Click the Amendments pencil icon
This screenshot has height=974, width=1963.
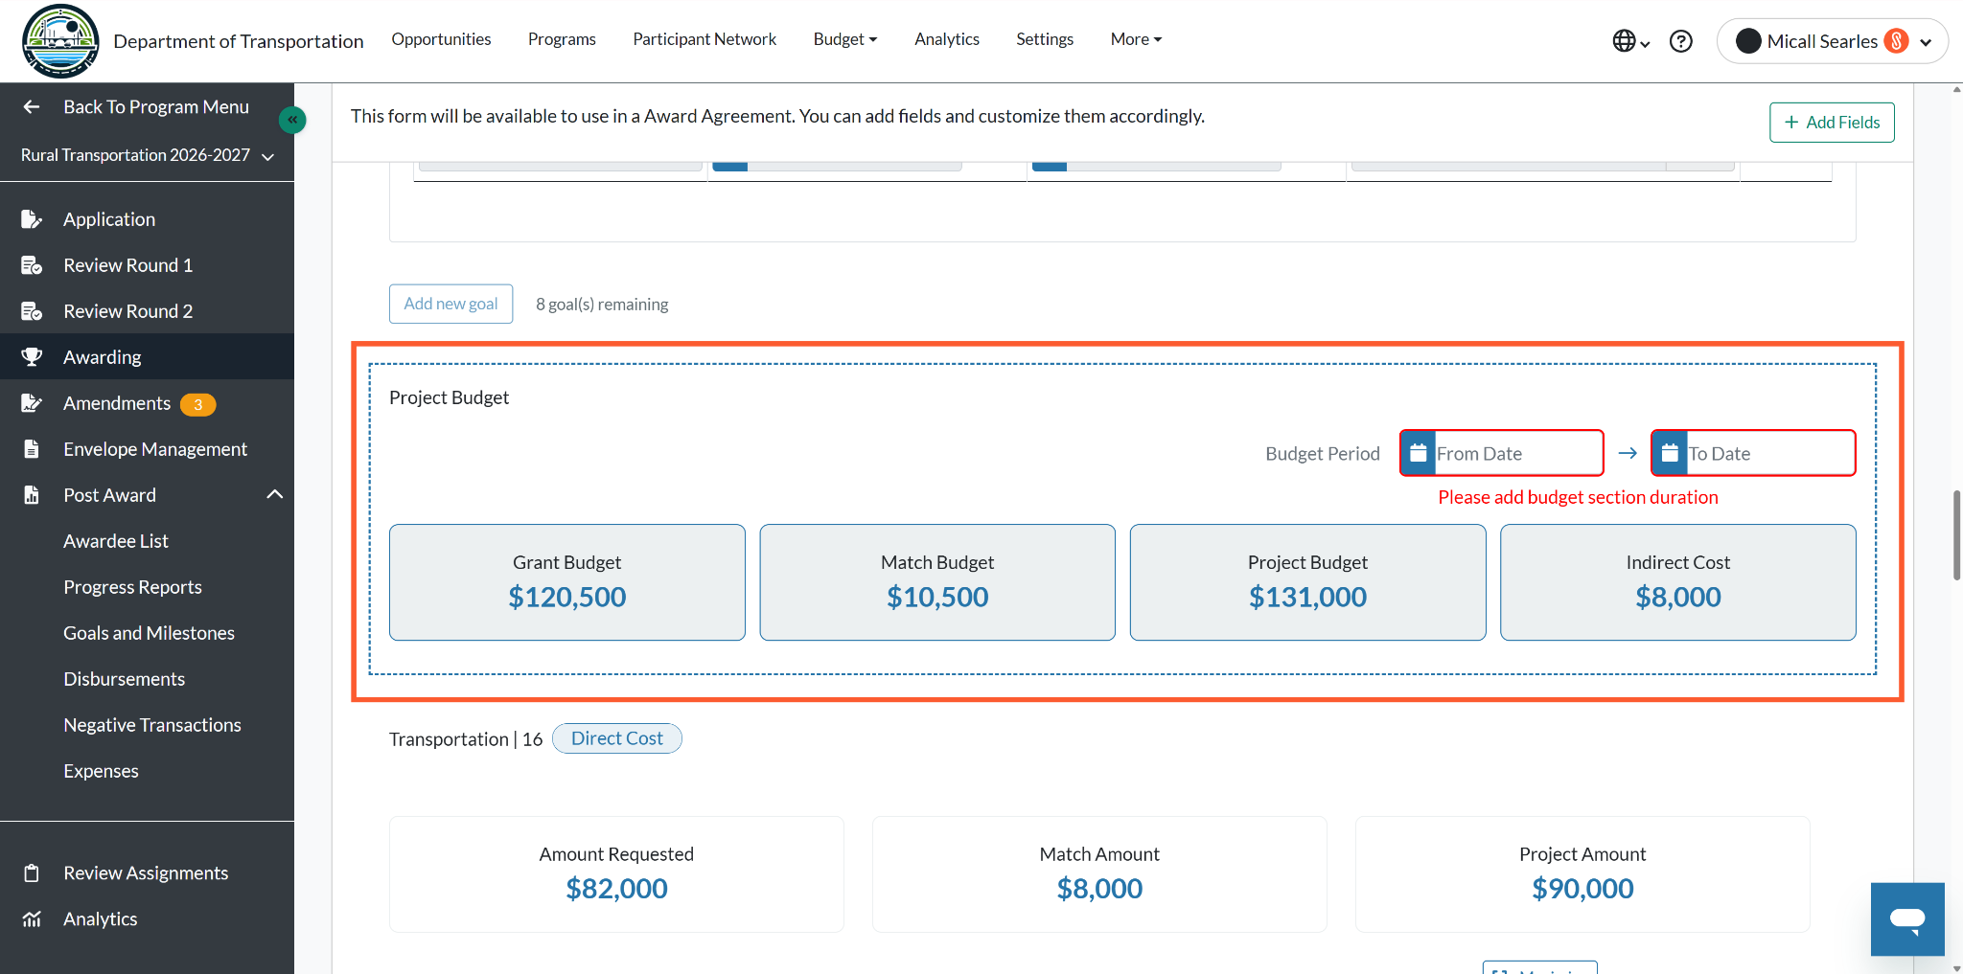(x=32, y=403)
